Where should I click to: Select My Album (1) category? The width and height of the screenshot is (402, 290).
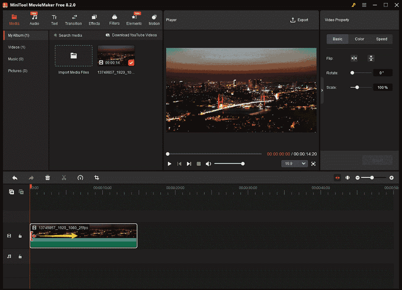[26, 35]
